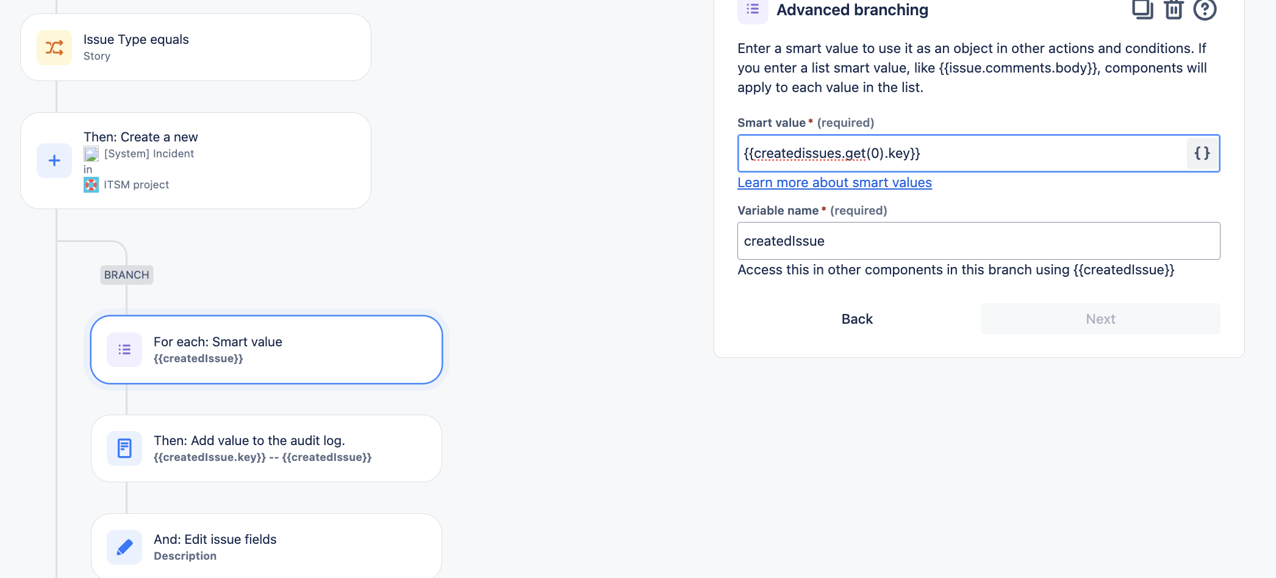
Task: Click the plus icon on the Create action
Action: (54, 160)
